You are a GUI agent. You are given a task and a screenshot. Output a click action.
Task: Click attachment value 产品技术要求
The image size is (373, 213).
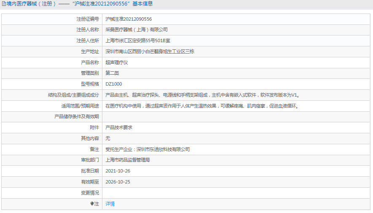pos(119,127)
